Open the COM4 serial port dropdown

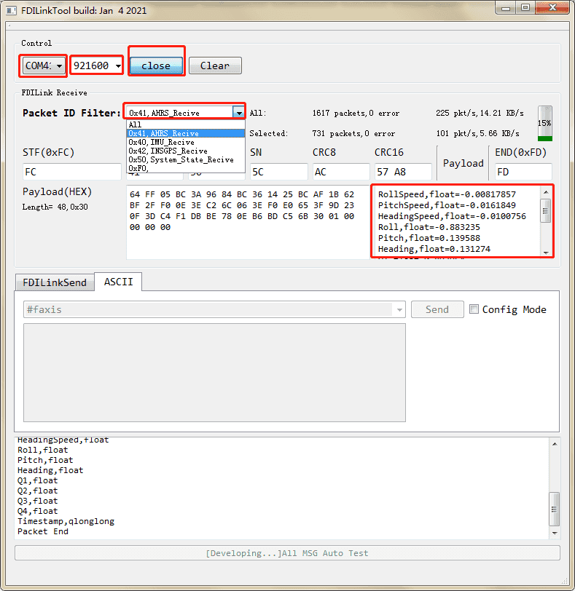coord(44,66)
